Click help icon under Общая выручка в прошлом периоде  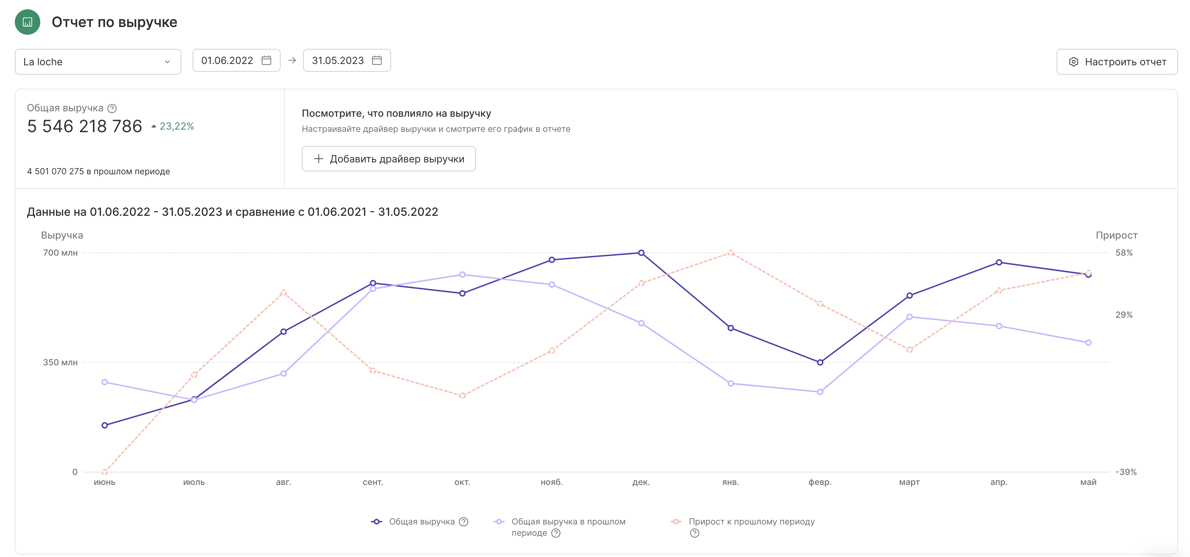click(556, 533)
